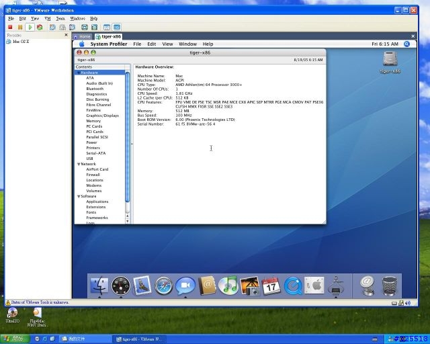
Task: Select Mac OS X in Favorites
Action: pyautogui.click(x=18, y=42)
